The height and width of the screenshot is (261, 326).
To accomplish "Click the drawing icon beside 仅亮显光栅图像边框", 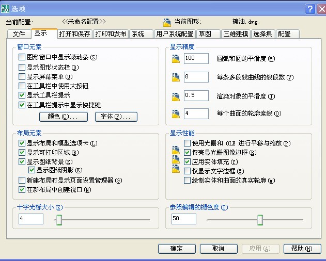I will [176, 150].
